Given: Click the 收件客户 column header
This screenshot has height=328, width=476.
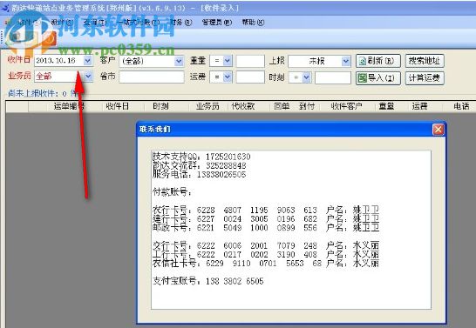Looking at the screenshot, I should (346, 106).
